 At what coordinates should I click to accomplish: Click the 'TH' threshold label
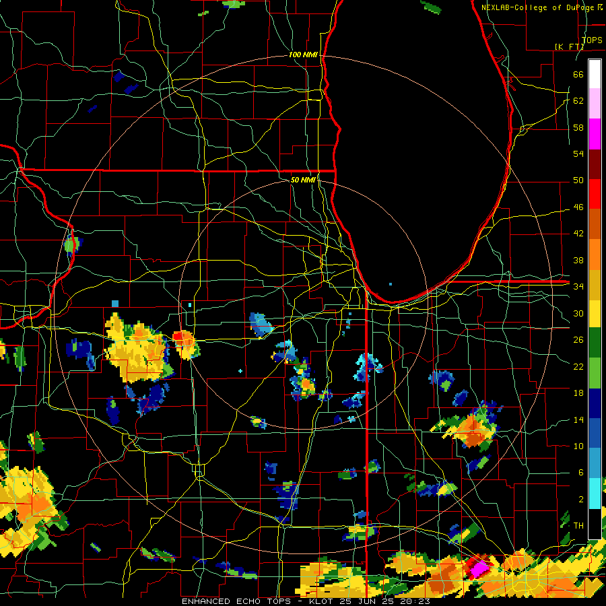click(578, 526)
